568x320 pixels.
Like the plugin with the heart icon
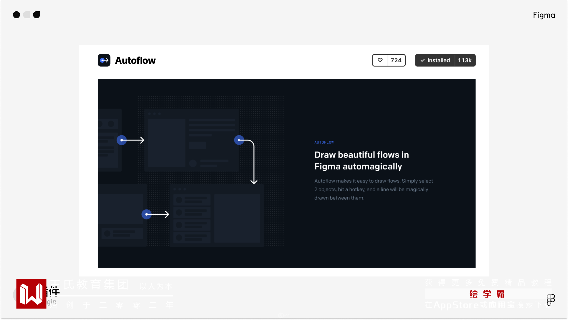(380, 60)
